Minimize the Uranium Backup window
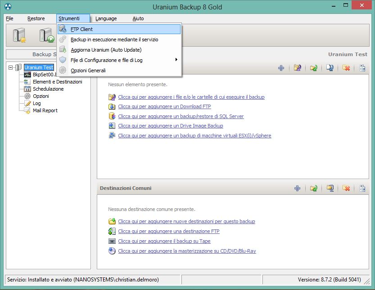The height and width of the screenshot is (290, 375). point(334,5)
